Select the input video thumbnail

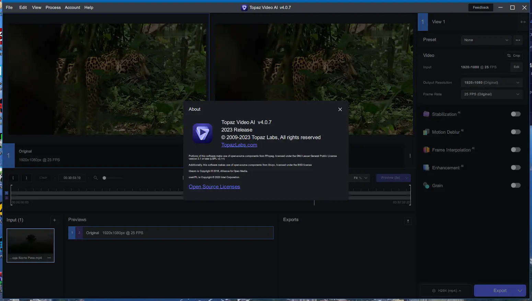tap(31, 245)
